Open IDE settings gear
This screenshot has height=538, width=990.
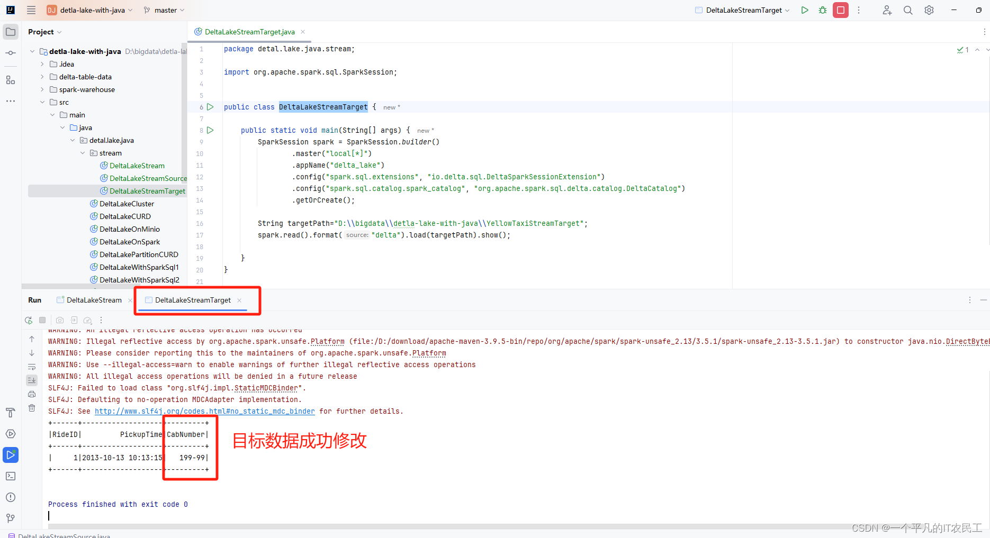(x=929, y=10)
